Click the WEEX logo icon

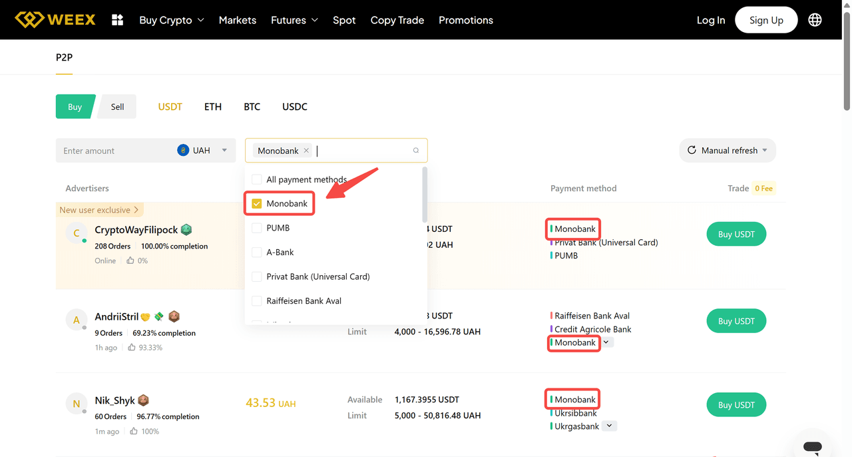(29, 20)
